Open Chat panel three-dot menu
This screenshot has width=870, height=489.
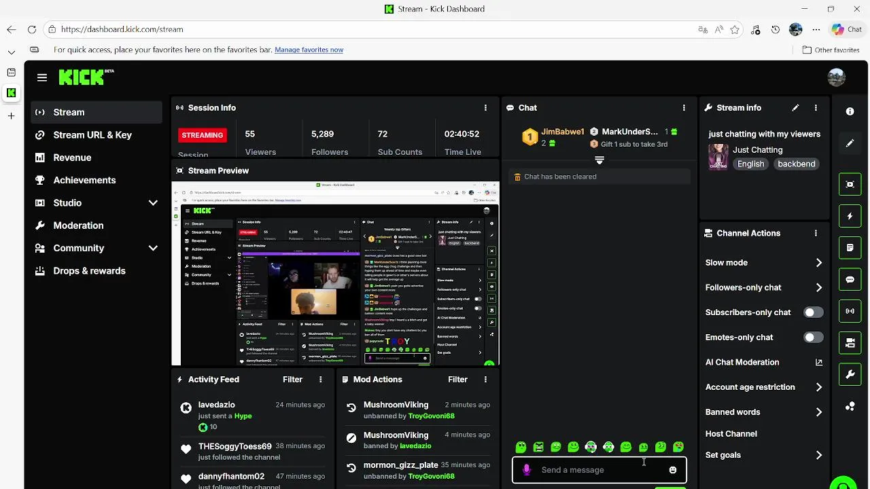click(684, 108)
